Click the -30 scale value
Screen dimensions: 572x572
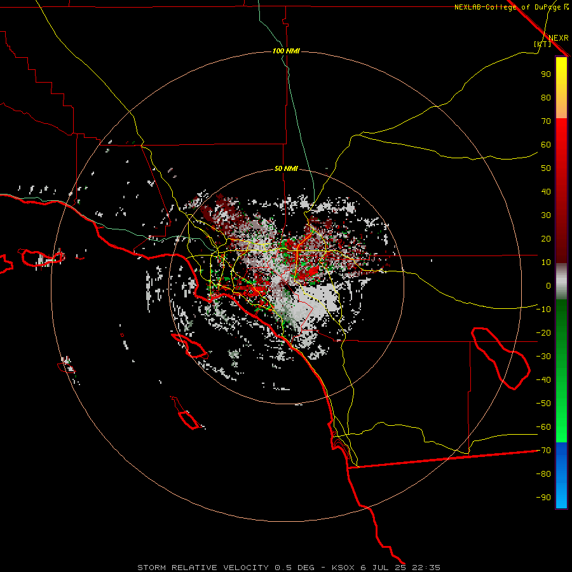(x=543, y=357)
